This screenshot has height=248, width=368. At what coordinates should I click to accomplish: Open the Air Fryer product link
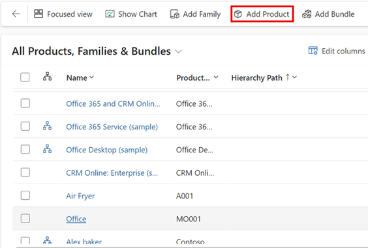tap(80, 196)
